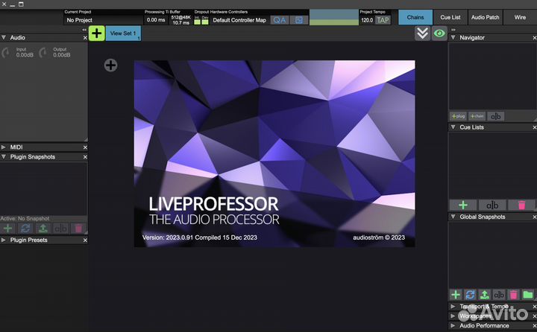Screen dimensions: 537x332
Task: Update plugin snapshot with refresh icon
Action: (25, 228)
